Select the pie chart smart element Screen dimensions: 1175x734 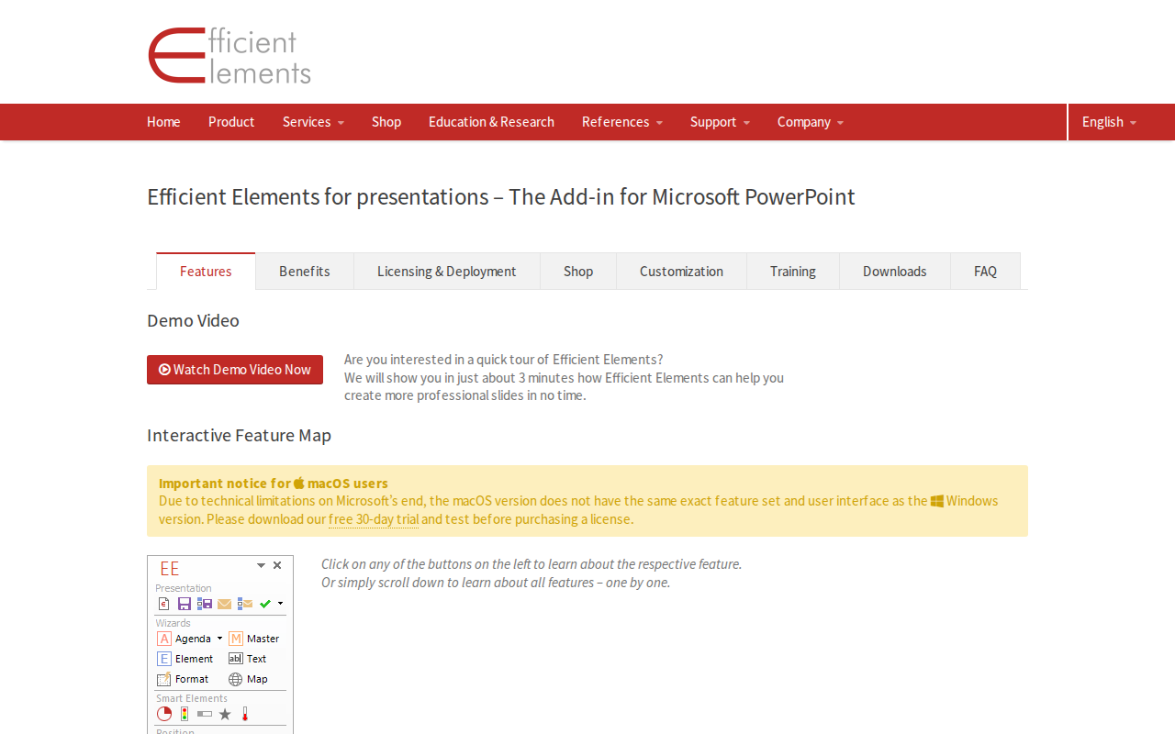point(164,714)
